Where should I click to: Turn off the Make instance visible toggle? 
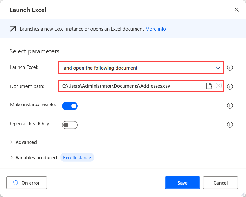[x=70, y=106]
